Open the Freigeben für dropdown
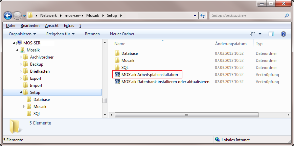Image resolution: width=294 pixels, height=146 pixels. 60,34
